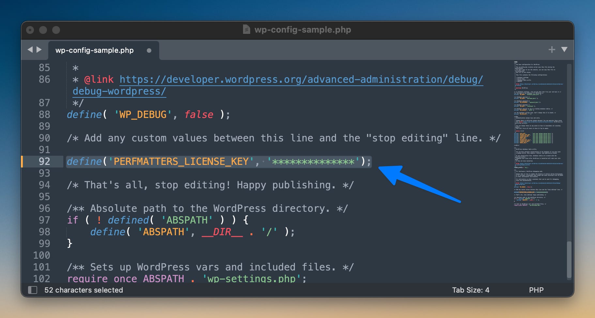Click the @link annotation on line 86

(x=99, y=79)
